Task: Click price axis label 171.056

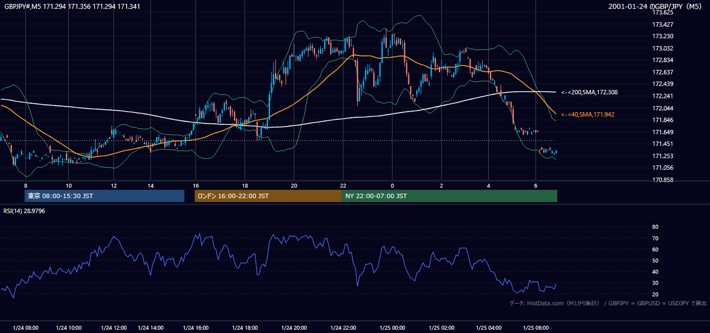Action: pos(662,168)
